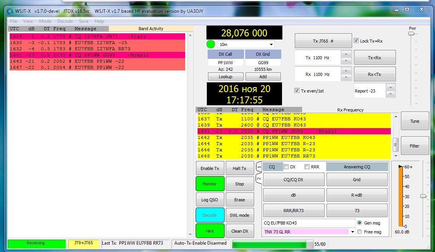Toggle the green Monitor button

[x=210, y=184]
